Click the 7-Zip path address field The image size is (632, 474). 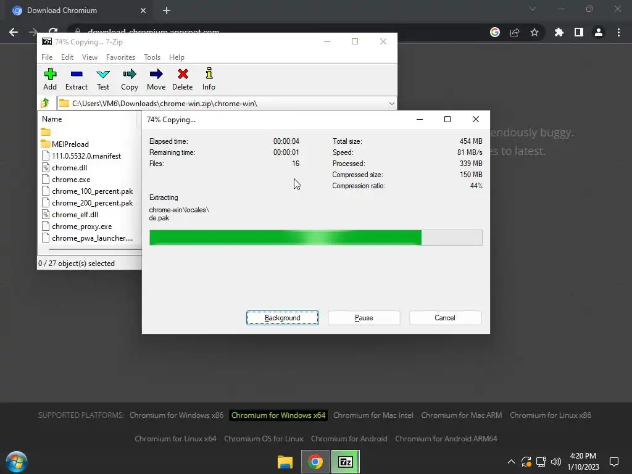pyautogui.click(x=227, y=104)
